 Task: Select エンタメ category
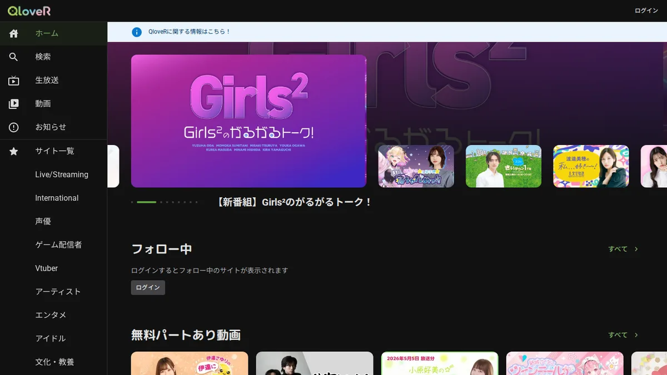(53, 314)
